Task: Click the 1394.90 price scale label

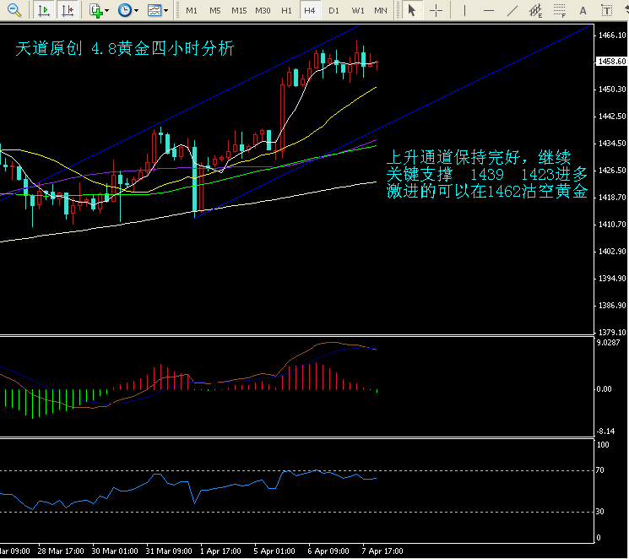Action: pos(612,278)
